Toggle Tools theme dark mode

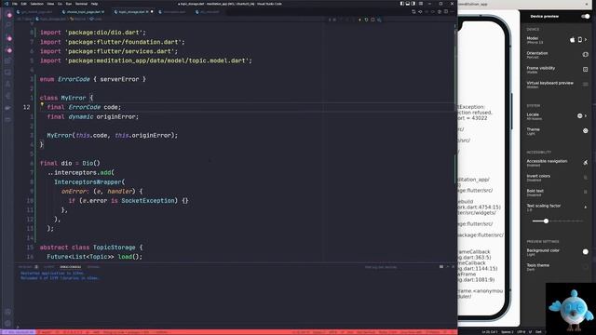[x=586, y=267]
